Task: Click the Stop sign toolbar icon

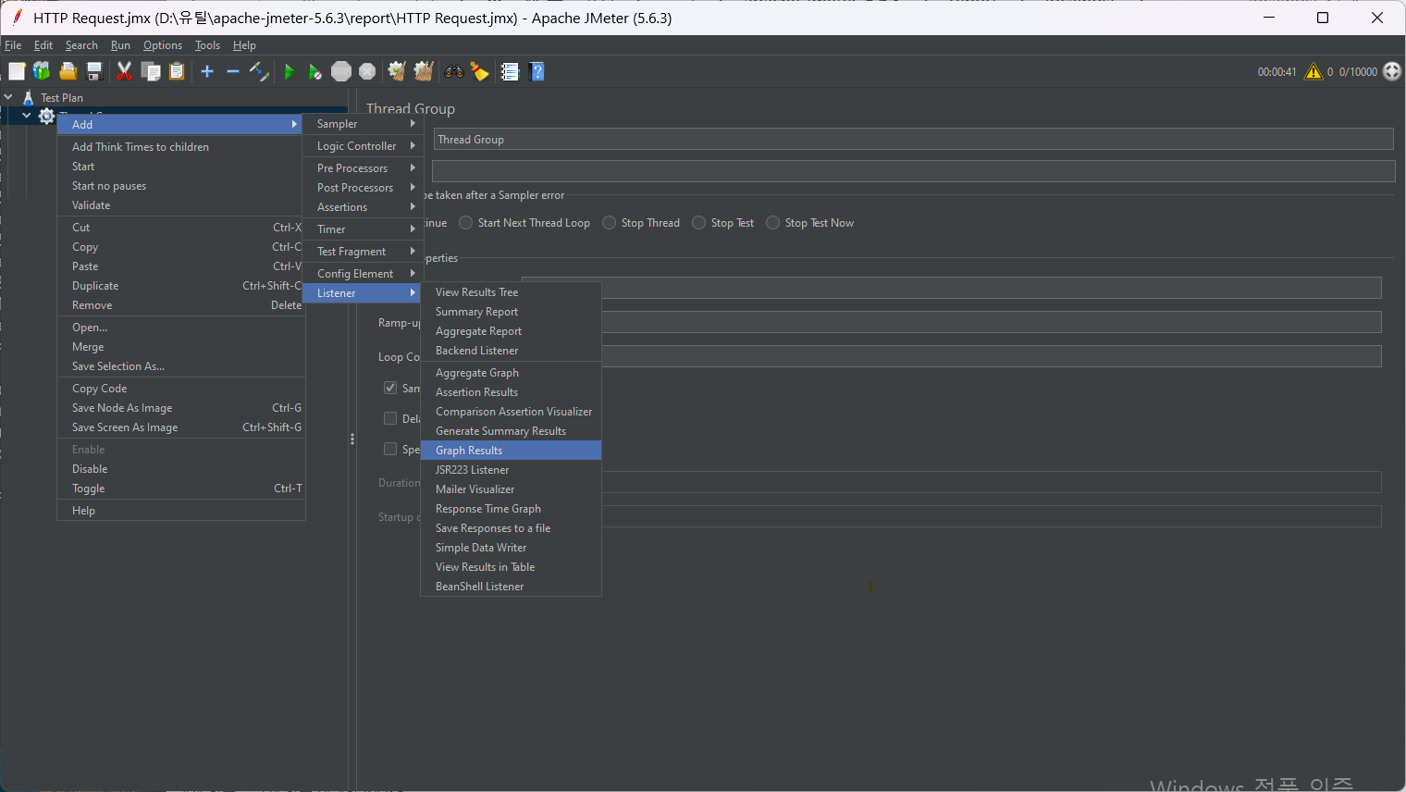Action: click(x=341, y=71)
